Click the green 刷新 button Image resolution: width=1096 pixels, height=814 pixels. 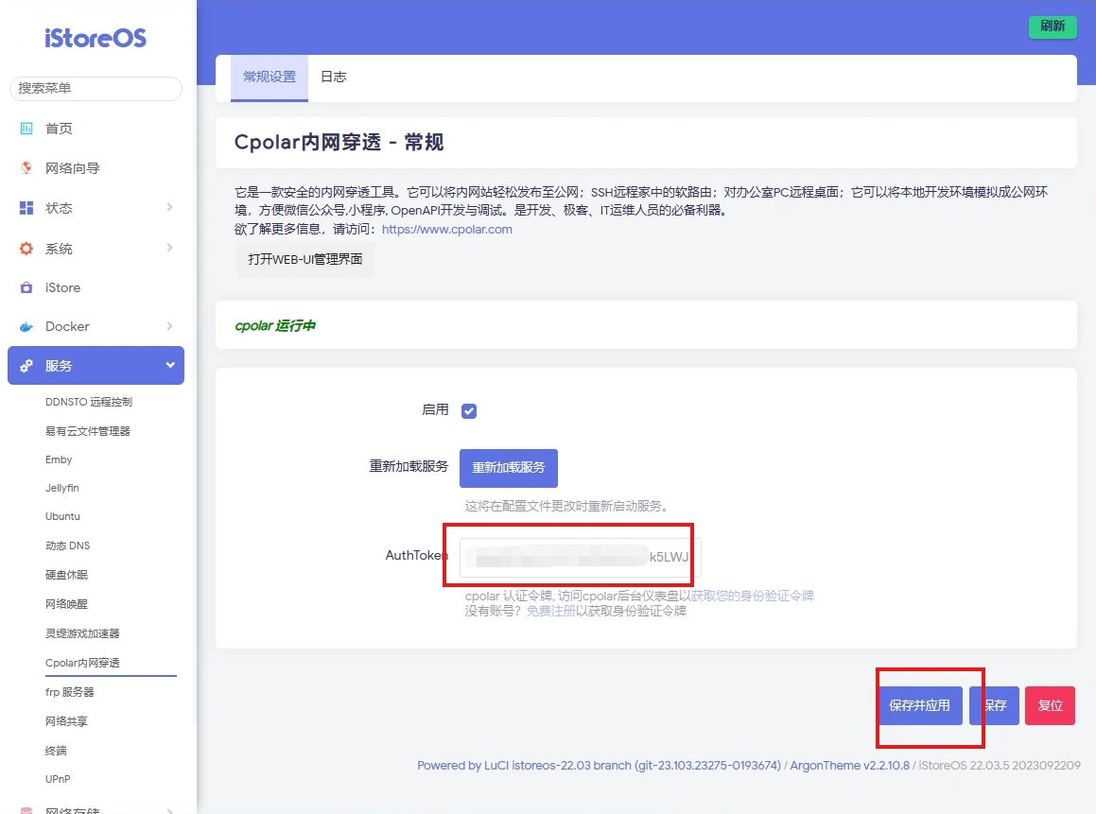[x=1053, y=26]
